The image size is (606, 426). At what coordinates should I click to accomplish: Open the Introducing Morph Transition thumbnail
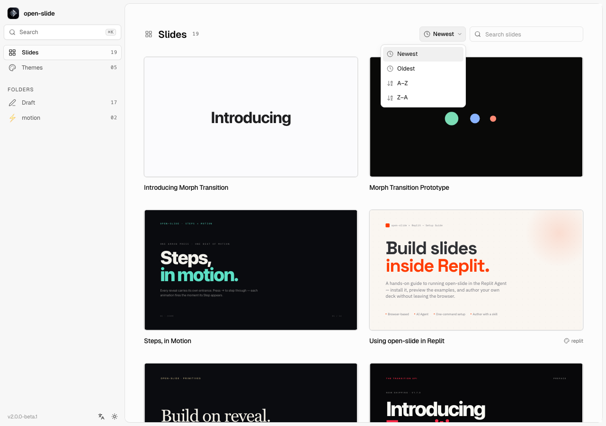pos(251,117)
